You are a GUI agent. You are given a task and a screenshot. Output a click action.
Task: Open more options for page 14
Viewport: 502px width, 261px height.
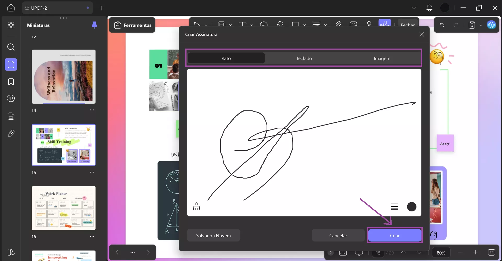92,110
